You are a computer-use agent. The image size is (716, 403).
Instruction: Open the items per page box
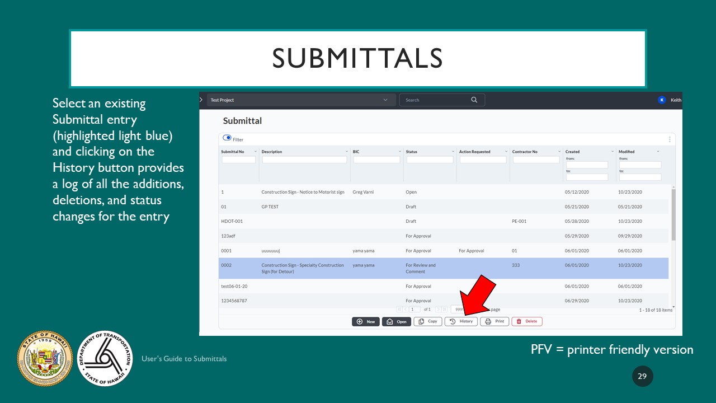click(x=458, y=309)
